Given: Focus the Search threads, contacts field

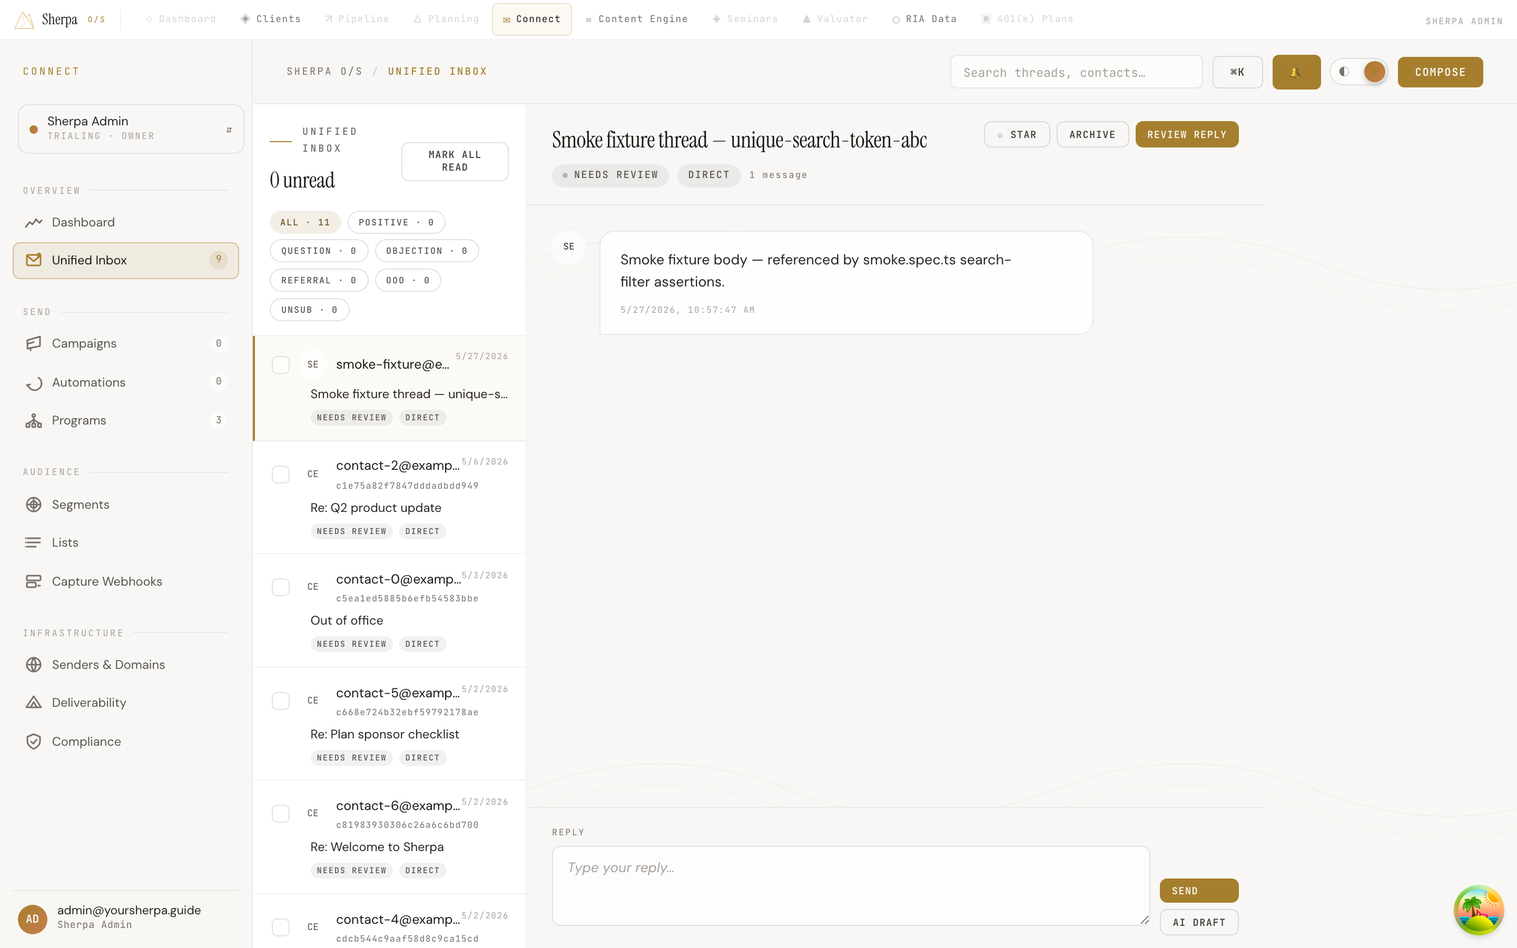Looking at the screenshot, I should tap(1076, 72).
